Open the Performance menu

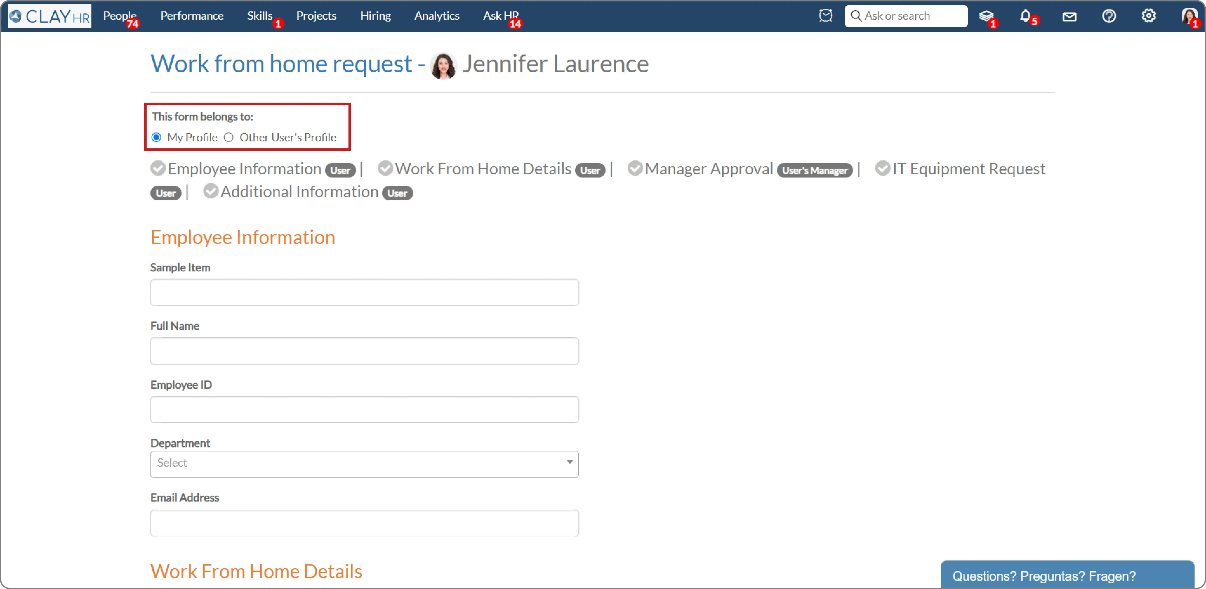[191, 16]
